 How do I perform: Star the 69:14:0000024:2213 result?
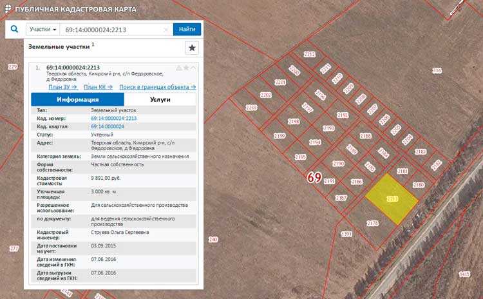click(x=186, y=68)
